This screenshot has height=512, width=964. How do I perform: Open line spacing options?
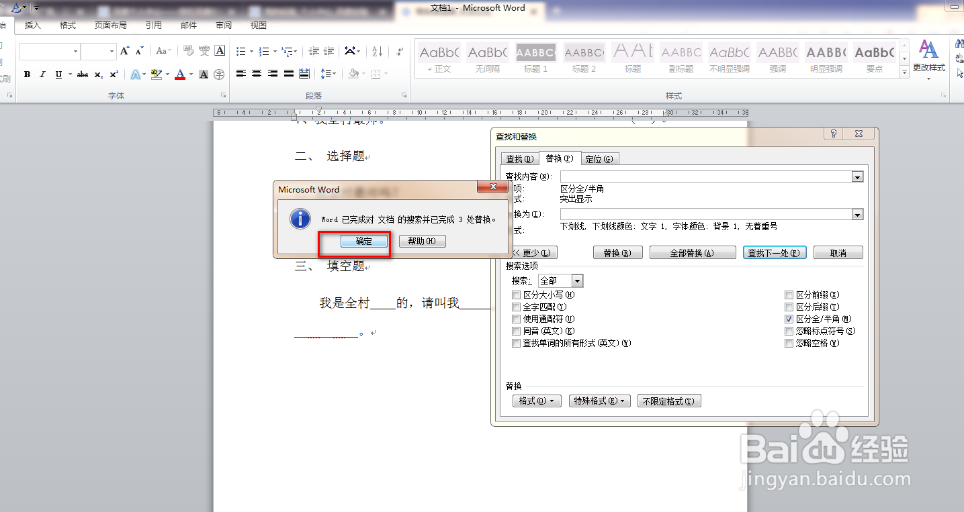[328, 74]
